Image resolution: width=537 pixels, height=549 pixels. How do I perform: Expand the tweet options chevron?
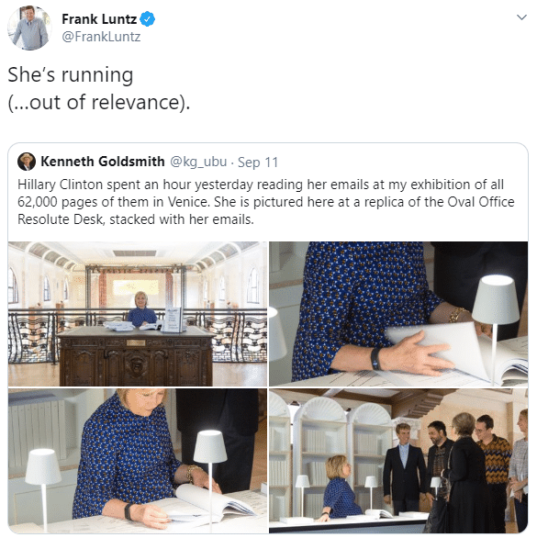[x=521, y=17]
